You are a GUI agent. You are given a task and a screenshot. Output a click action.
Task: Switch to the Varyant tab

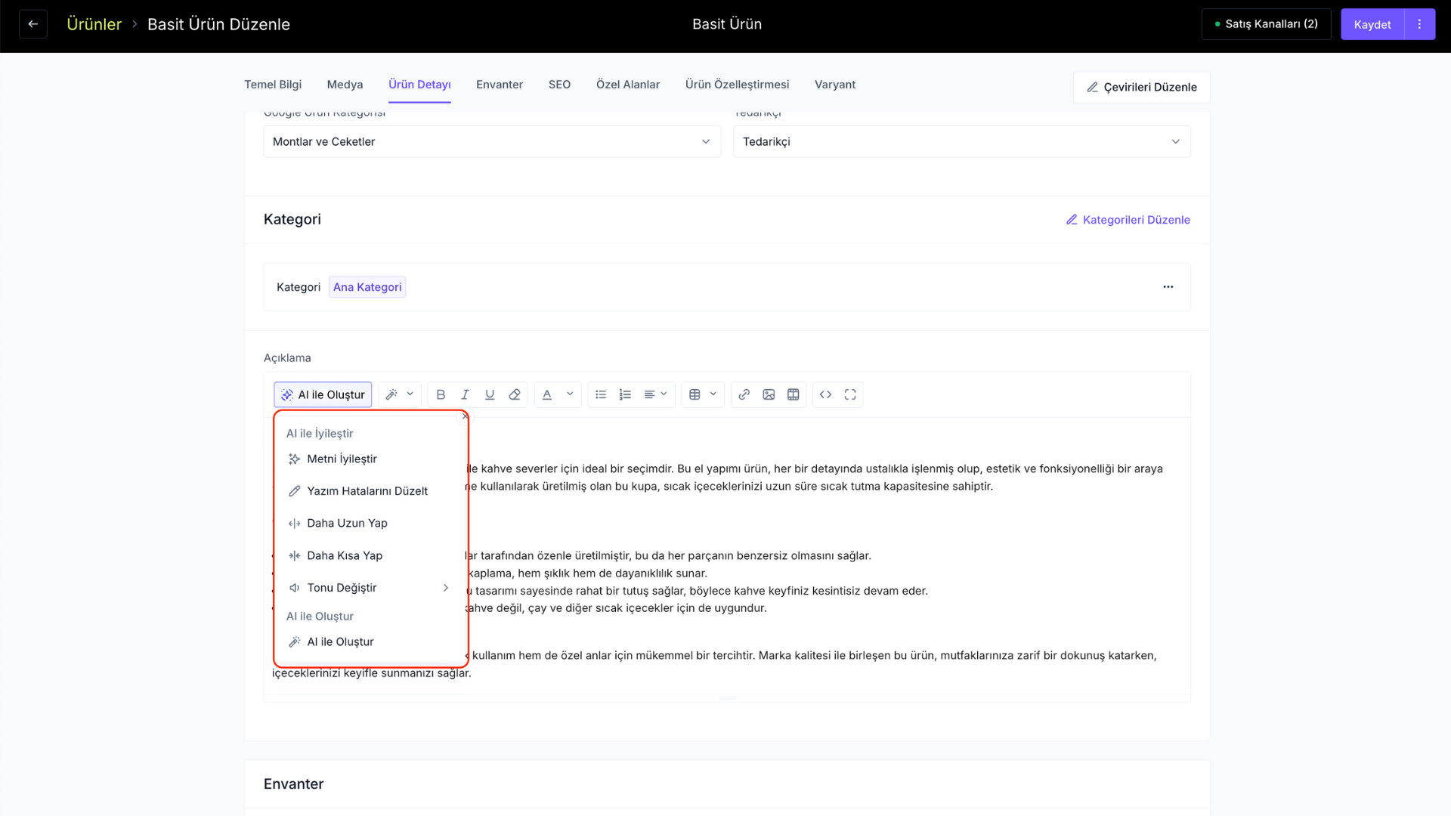click(x=835, y=85)
